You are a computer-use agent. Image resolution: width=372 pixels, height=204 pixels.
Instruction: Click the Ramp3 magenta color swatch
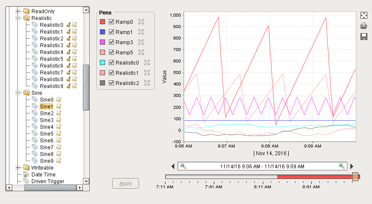(x=102, y=42)
